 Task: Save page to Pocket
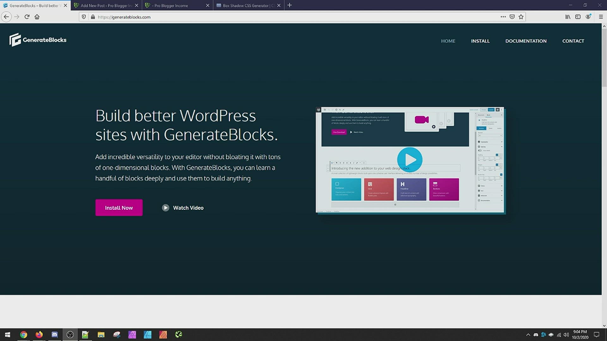512,17
